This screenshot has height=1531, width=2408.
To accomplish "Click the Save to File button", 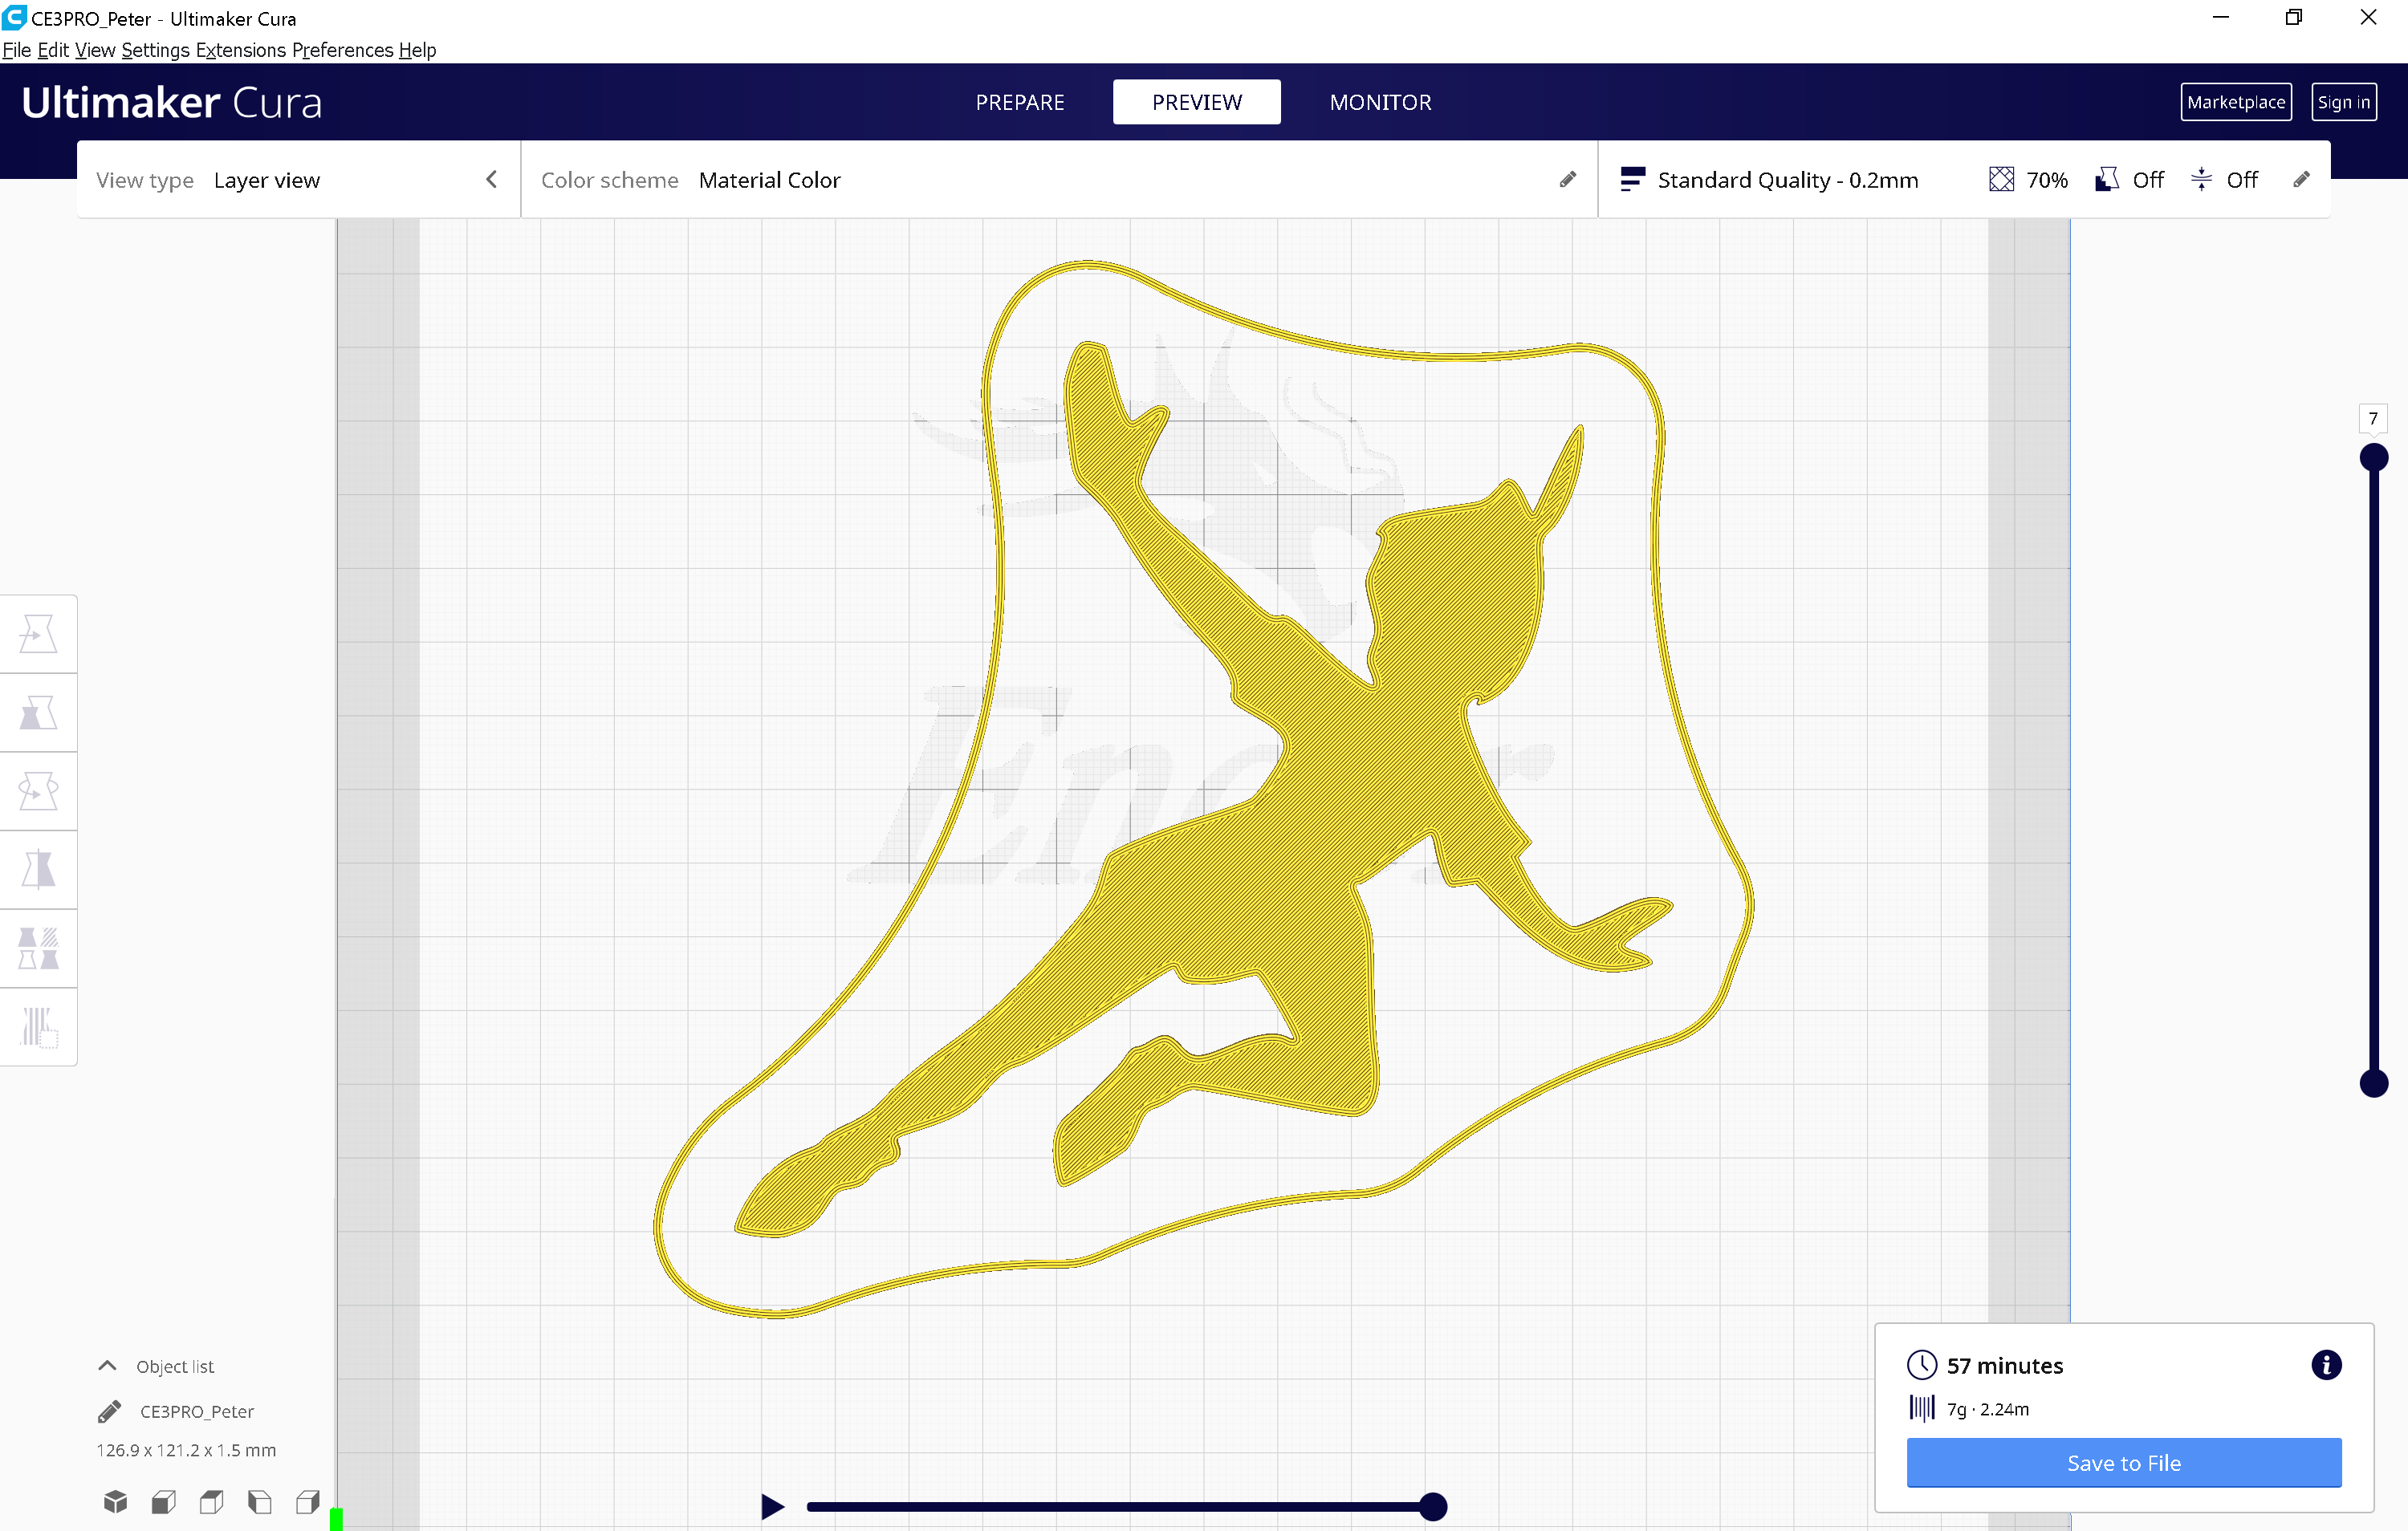I will pos(2124,1463).
